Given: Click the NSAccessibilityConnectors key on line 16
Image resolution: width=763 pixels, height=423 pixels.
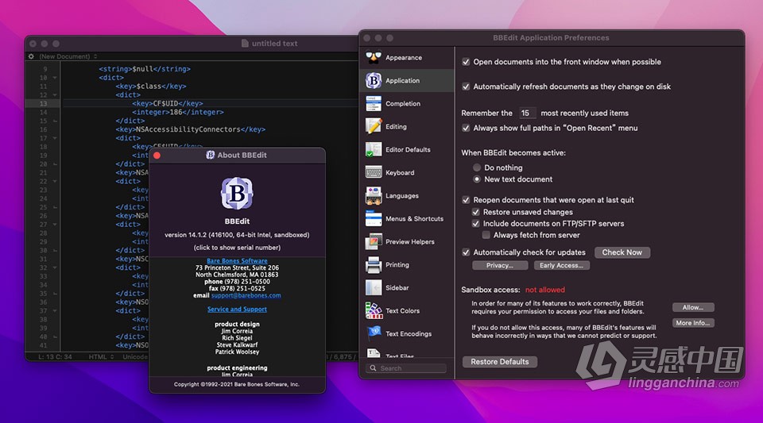Looking at the screenshot, I should pyautogui.click(x=191, y=129).
